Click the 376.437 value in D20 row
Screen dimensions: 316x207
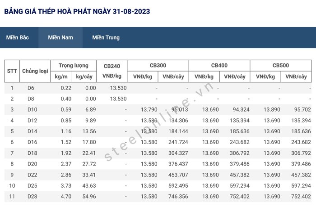tap(178, 164)
